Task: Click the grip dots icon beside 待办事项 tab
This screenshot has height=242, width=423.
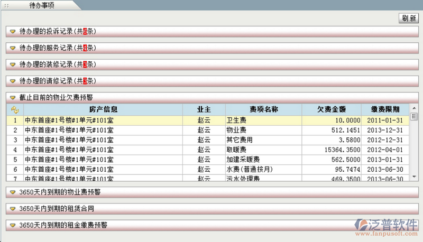Action: [6, 6]
